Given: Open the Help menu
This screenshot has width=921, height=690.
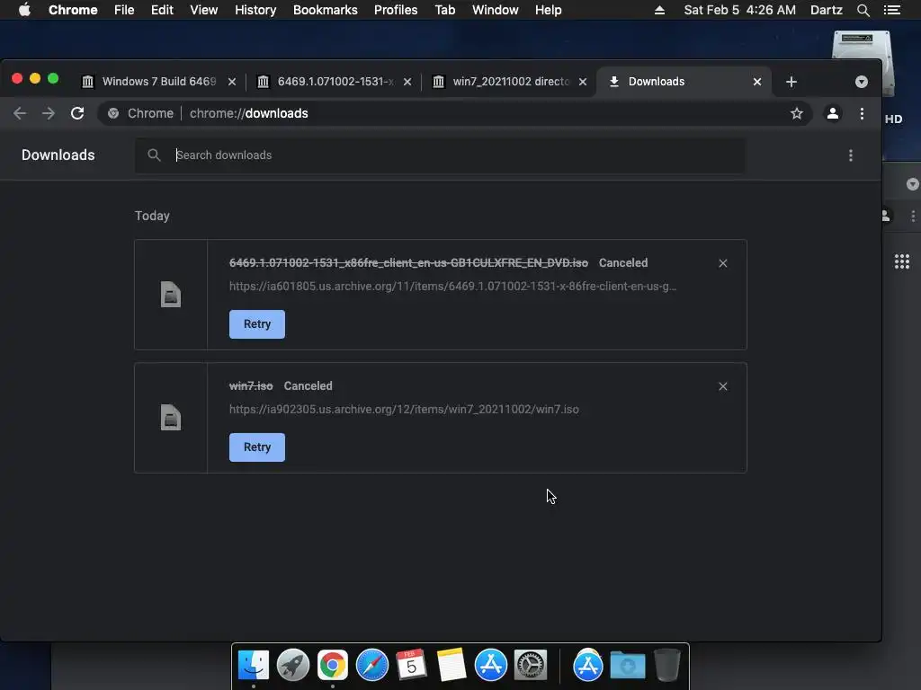Looking at the screenshot, I should point(548,10).
